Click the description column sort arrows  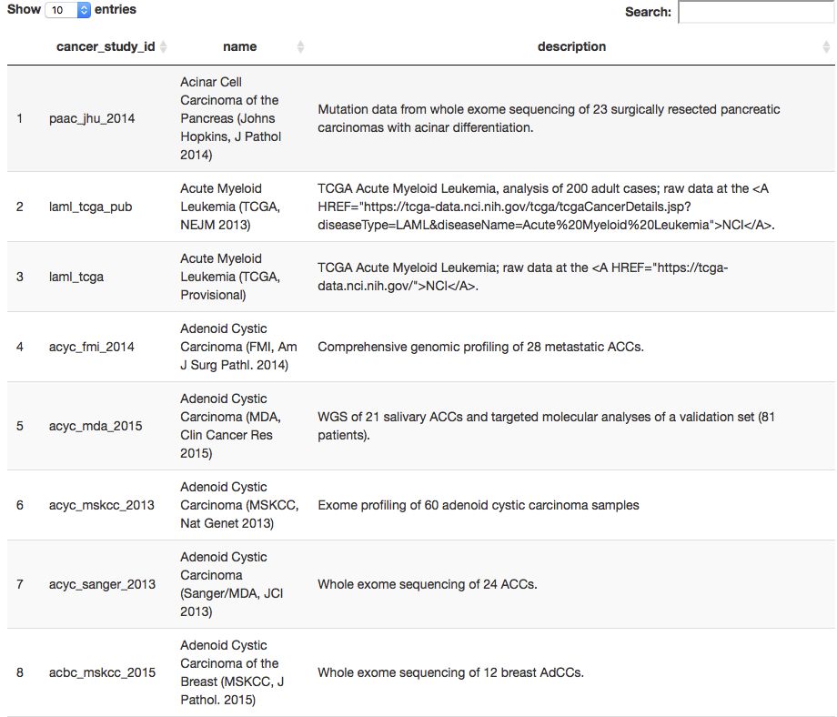point(825,46)
